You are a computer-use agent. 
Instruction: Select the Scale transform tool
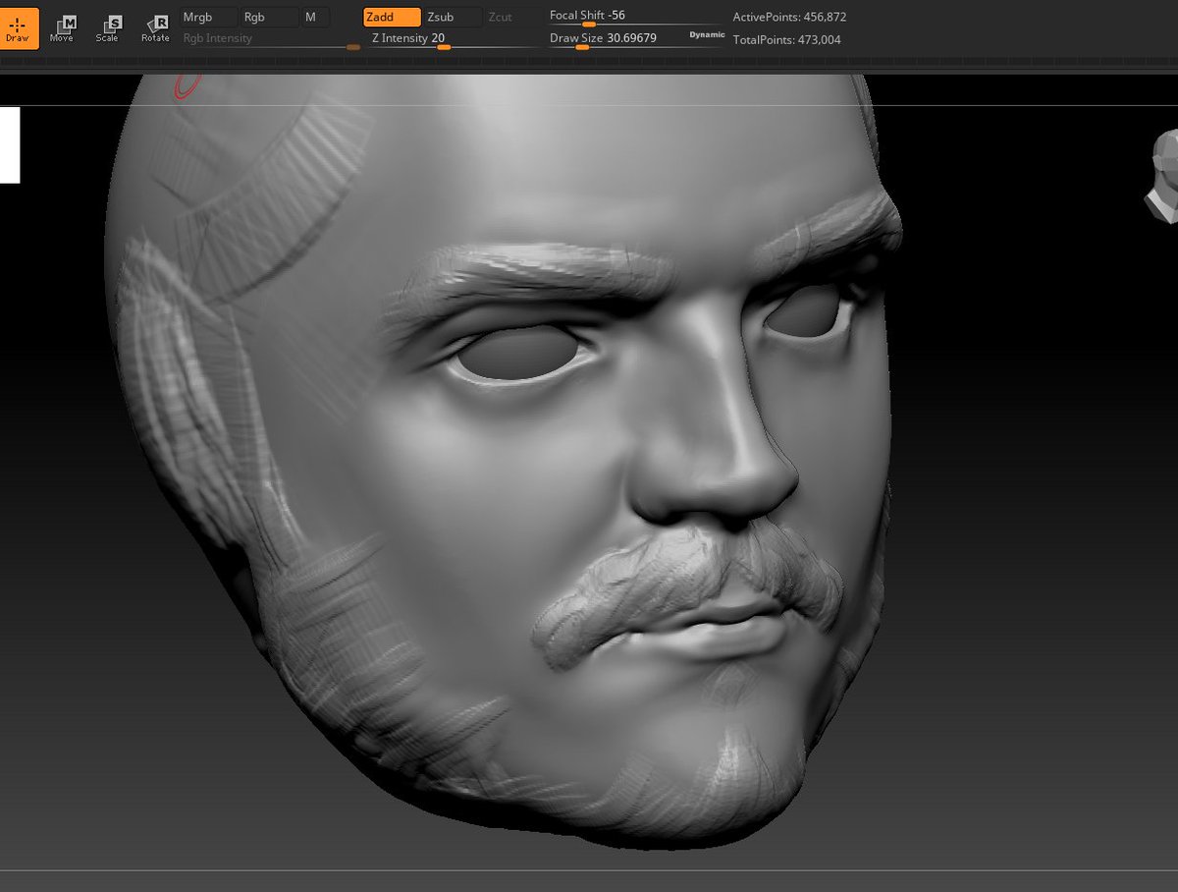(108, 28)
